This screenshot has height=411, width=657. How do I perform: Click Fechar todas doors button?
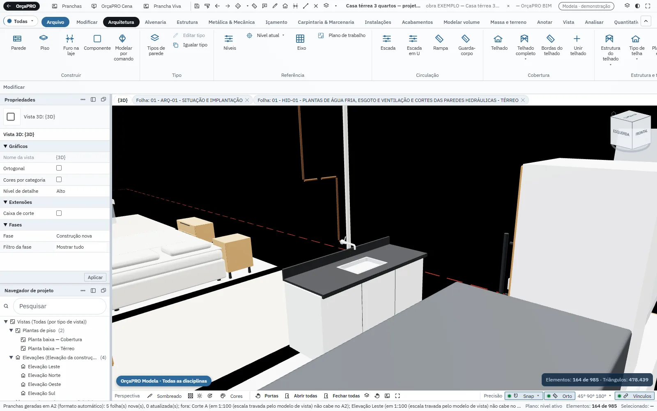[x=342, y=396]
